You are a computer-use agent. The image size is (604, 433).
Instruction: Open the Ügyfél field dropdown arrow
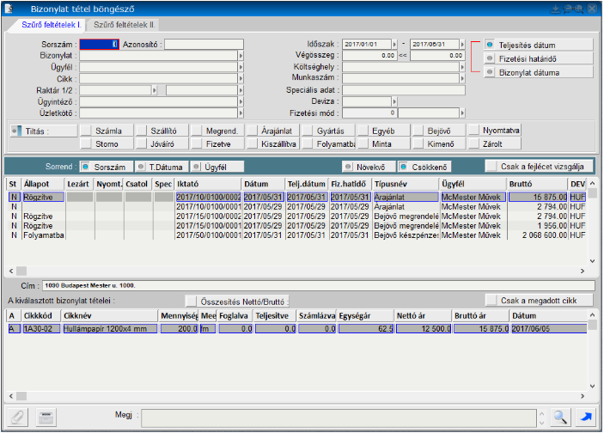click(x=241, y=66)
